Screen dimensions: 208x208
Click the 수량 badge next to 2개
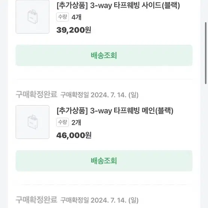(x=62, y=122)
